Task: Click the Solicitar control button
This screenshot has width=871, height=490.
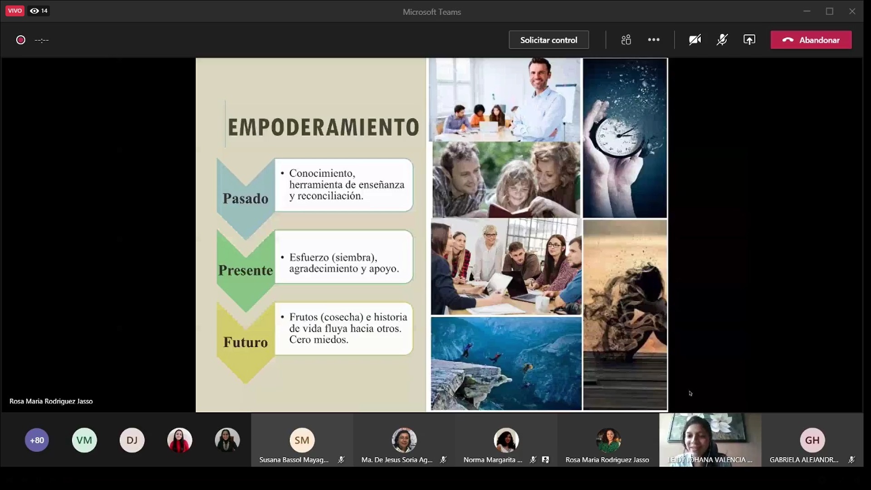Action: pos(548,40)
